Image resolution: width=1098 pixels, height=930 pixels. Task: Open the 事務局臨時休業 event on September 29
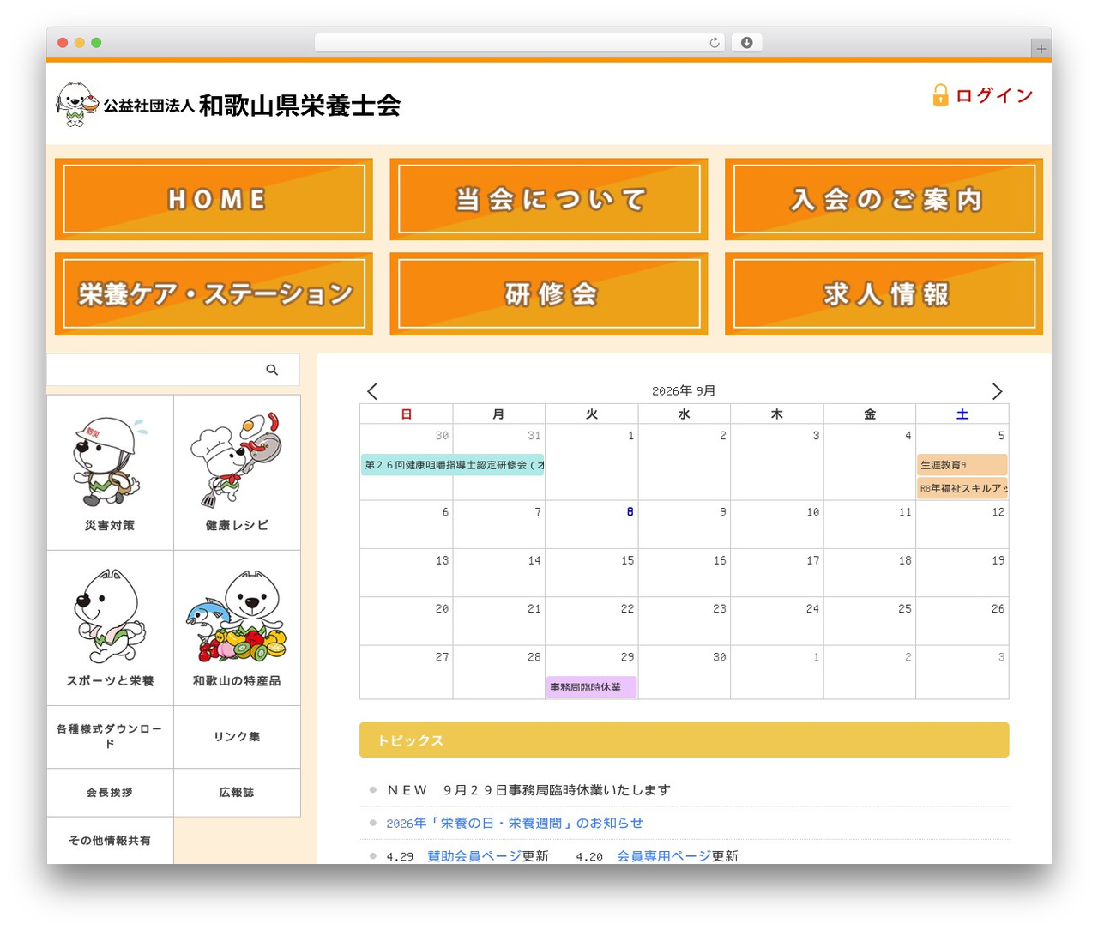click(591, 687)
